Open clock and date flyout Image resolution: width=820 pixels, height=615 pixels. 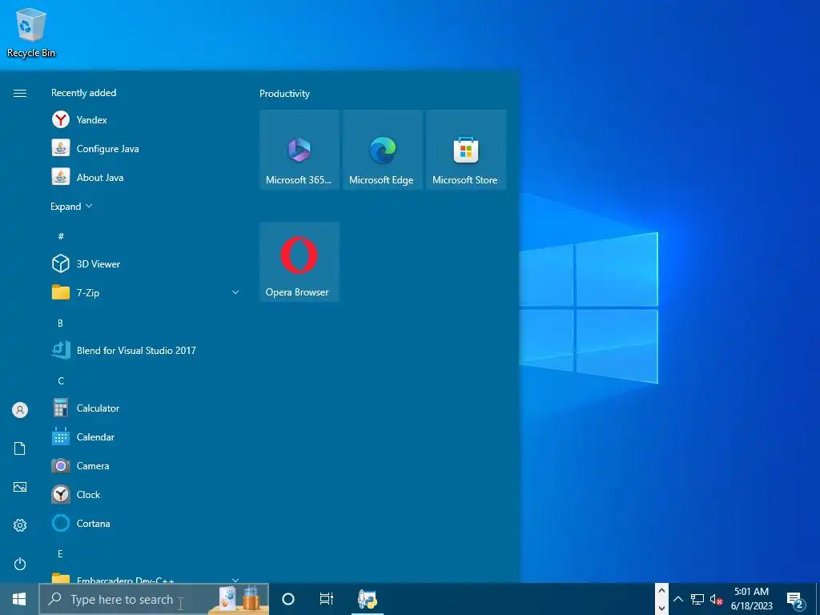pyautogui.click(x=751, y=599)
